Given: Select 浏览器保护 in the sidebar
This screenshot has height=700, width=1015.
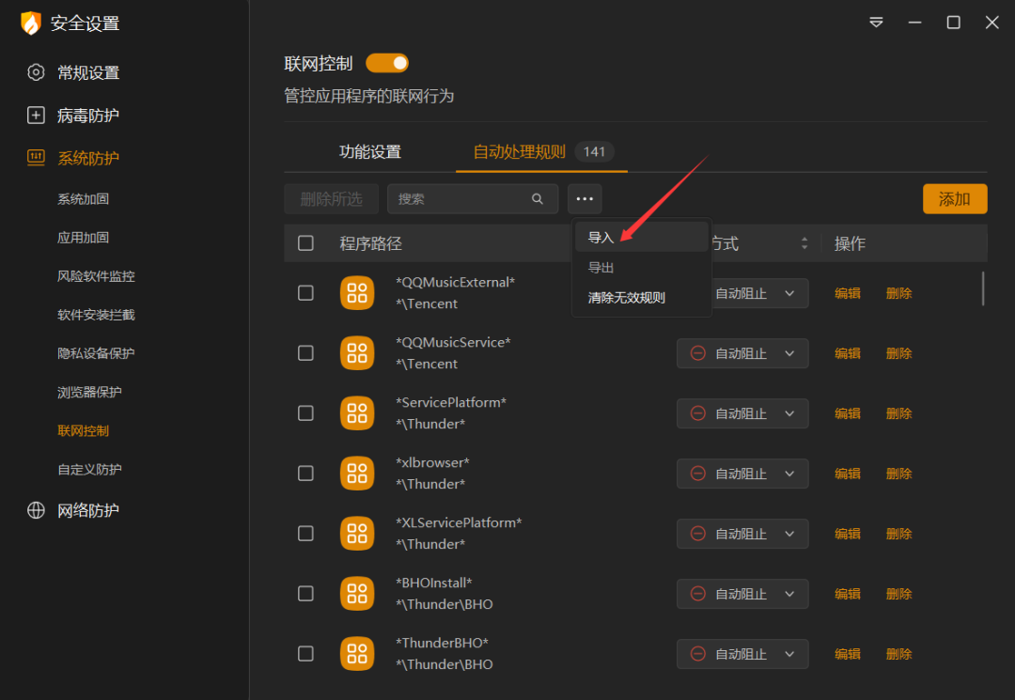Looking at the screenshot, I should pyautogui.click(x=89, y=392).
